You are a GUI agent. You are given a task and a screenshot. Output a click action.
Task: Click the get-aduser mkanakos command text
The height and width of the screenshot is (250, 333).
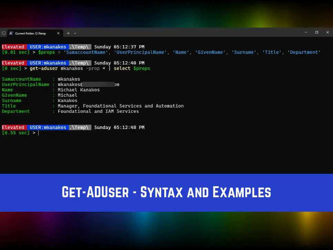tap(57, 68)
